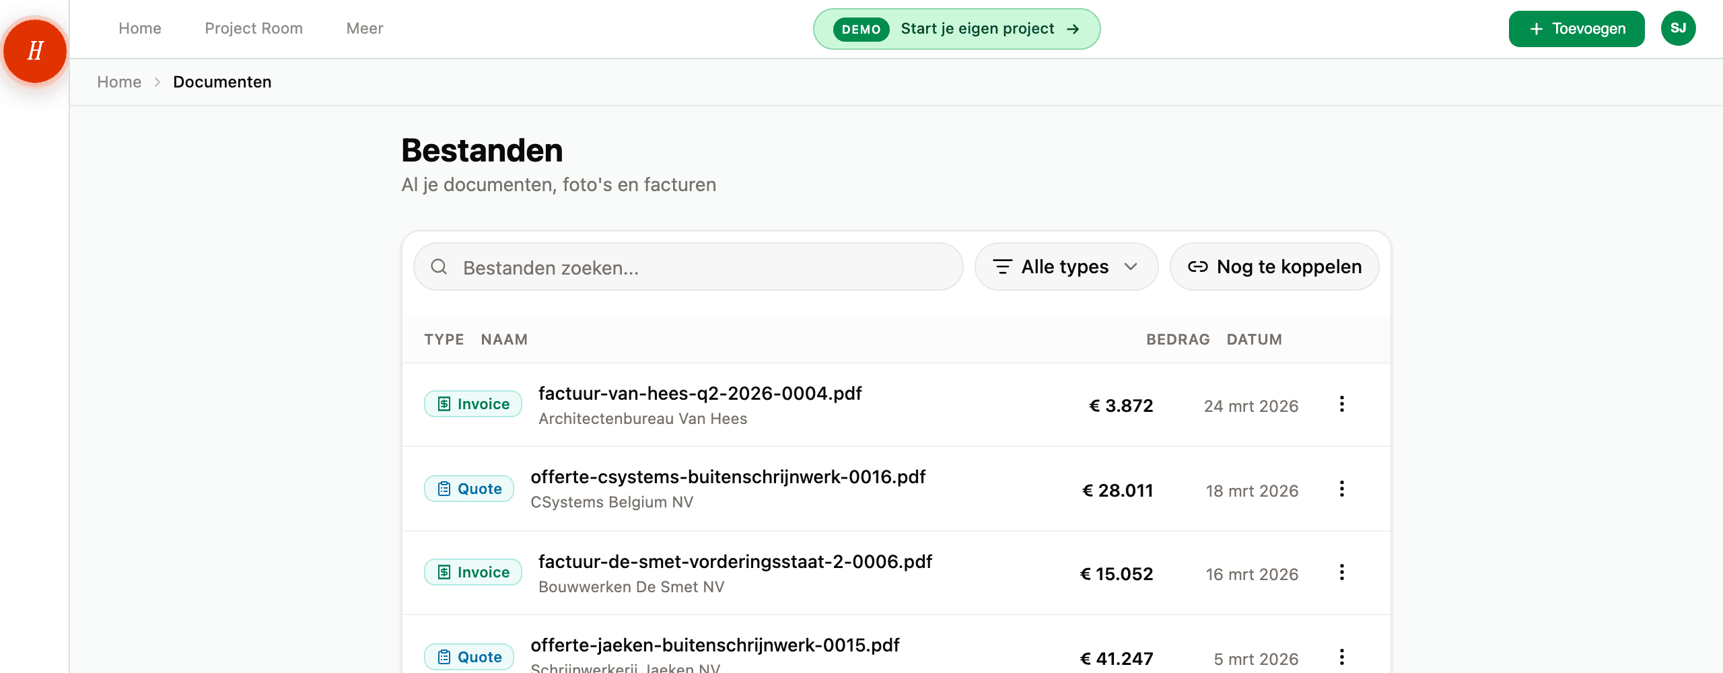Click the red H logo
Screen dimensions: 1723x673
[34, 50]
